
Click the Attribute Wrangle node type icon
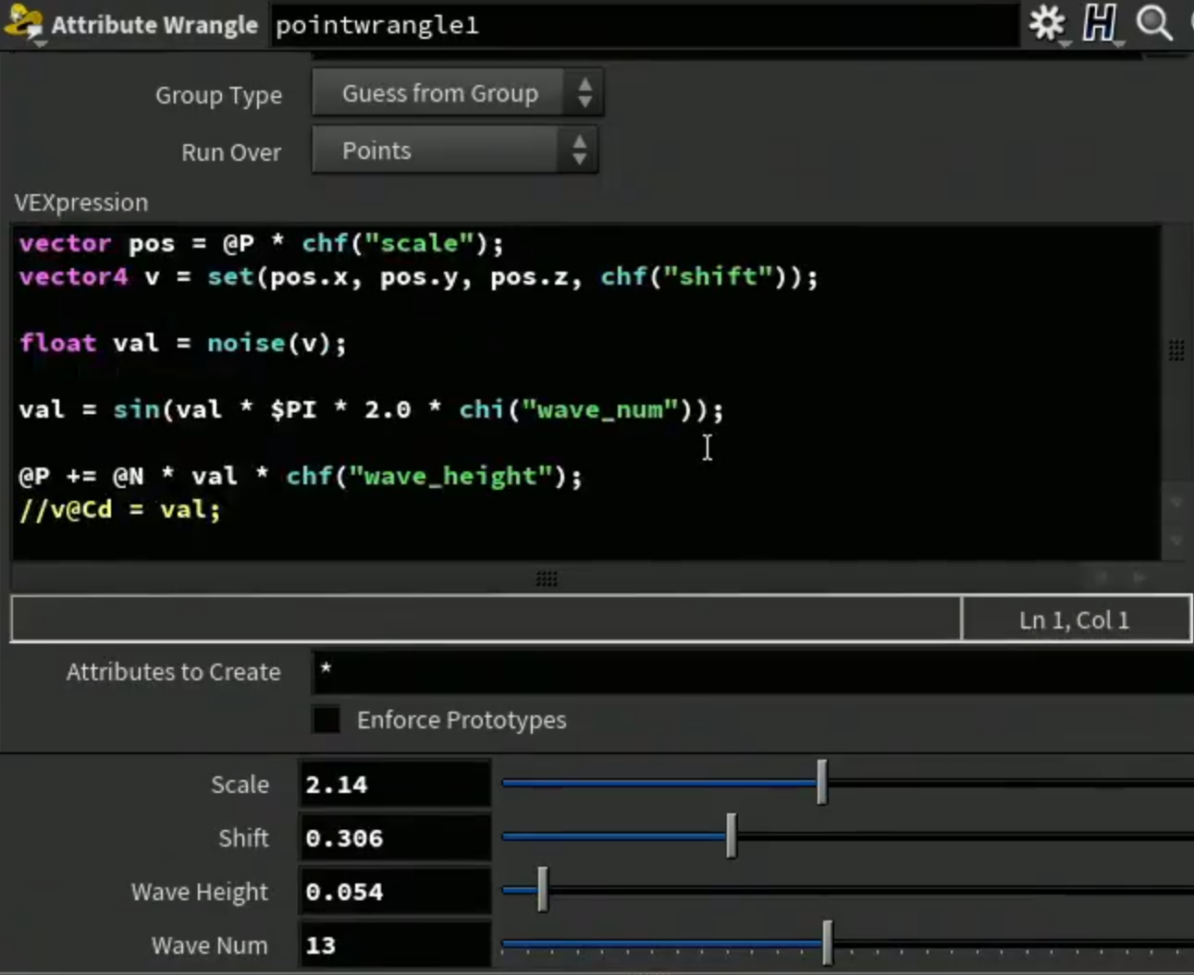click(24, 24)
